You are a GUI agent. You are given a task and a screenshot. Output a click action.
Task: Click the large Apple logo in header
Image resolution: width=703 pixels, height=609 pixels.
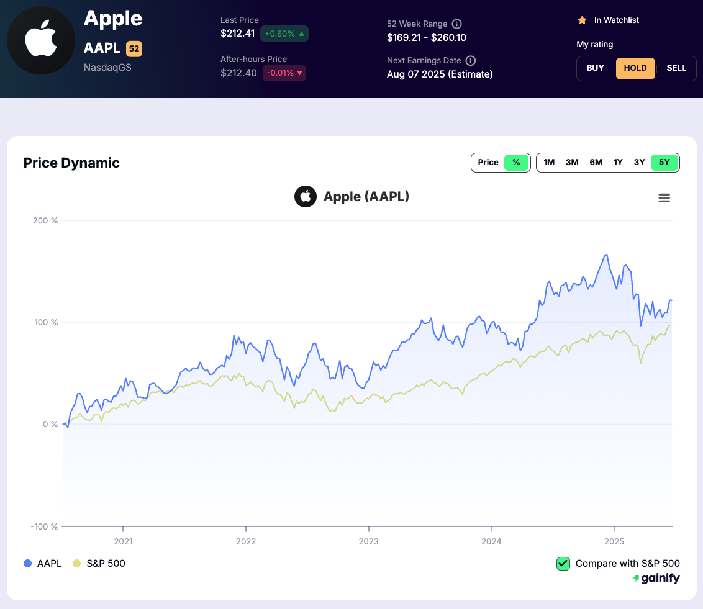click(41, 40)
